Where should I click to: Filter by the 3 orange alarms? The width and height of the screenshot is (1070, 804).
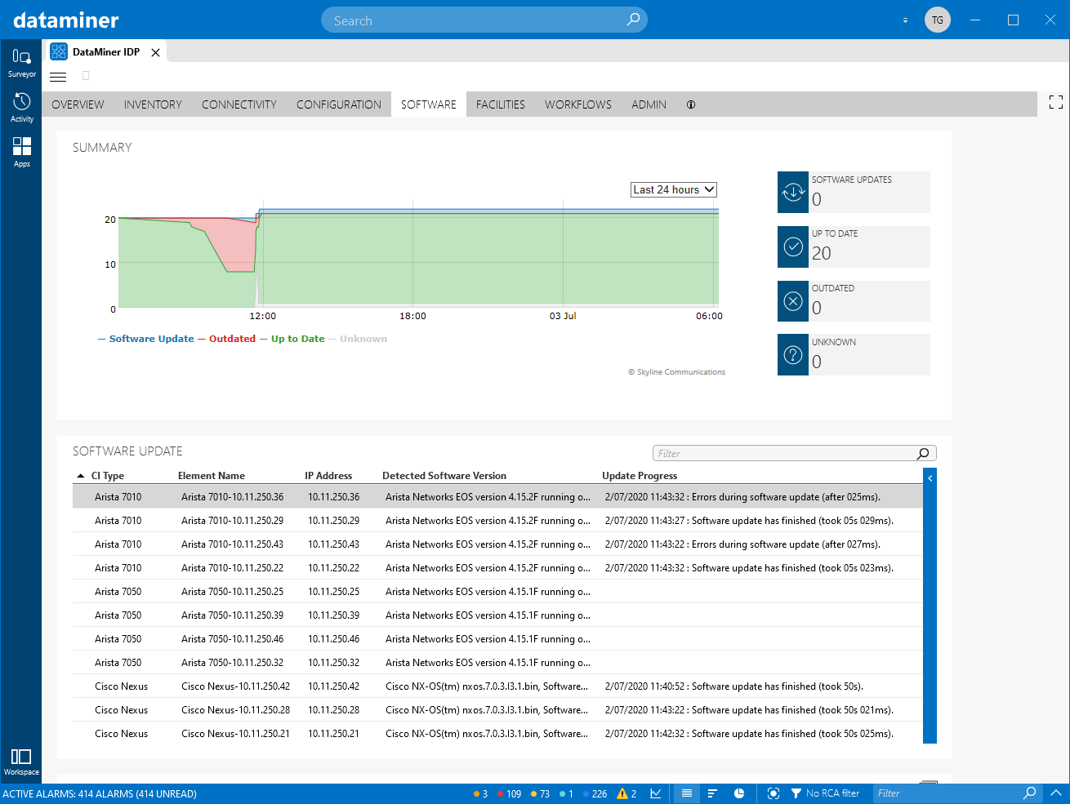click(x=480, y=793)
